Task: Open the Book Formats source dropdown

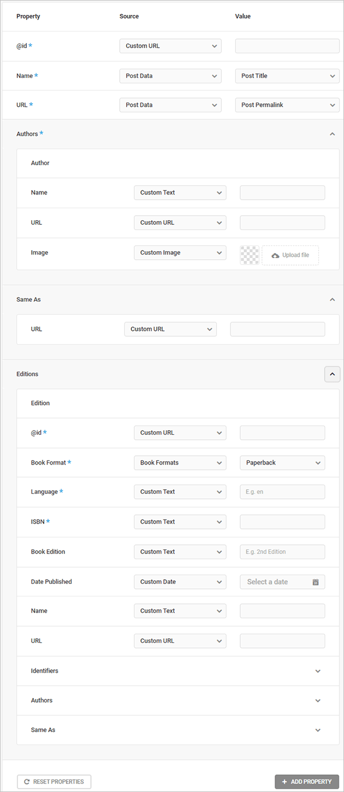Action: click(x=180, y=463)
